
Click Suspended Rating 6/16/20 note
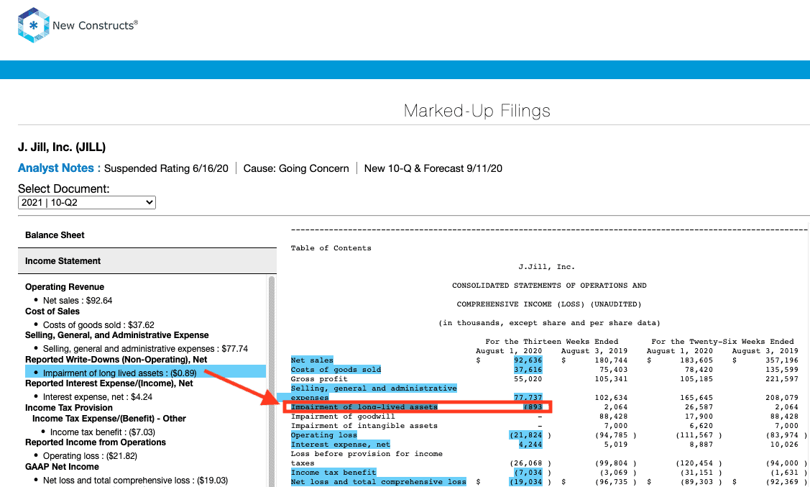click(x=166, y=168)
